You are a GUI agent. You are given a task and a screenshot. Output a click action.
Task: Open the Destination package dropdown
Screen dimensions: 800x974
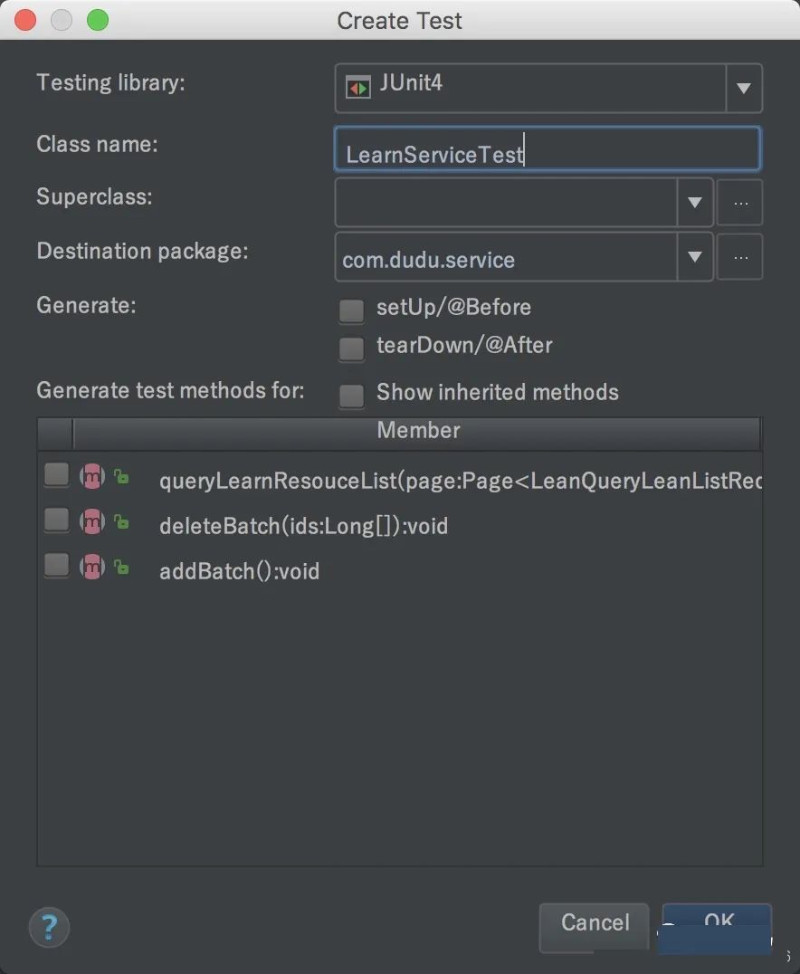(696, 257)
